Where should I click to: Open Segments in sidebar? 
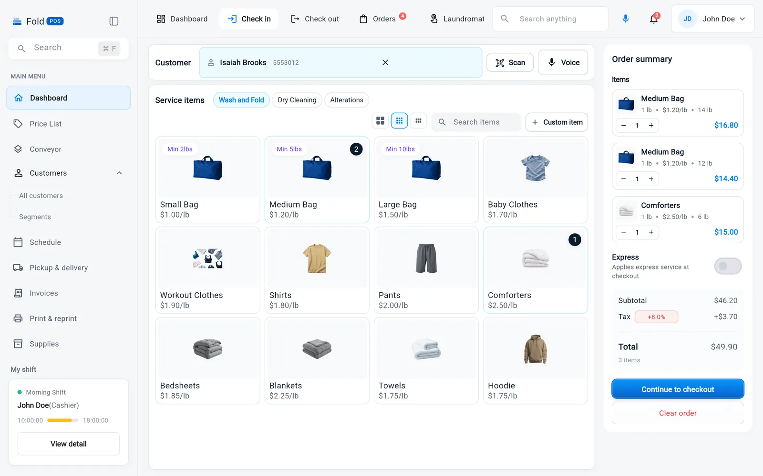pyautogui.click(x=35, y=217)
